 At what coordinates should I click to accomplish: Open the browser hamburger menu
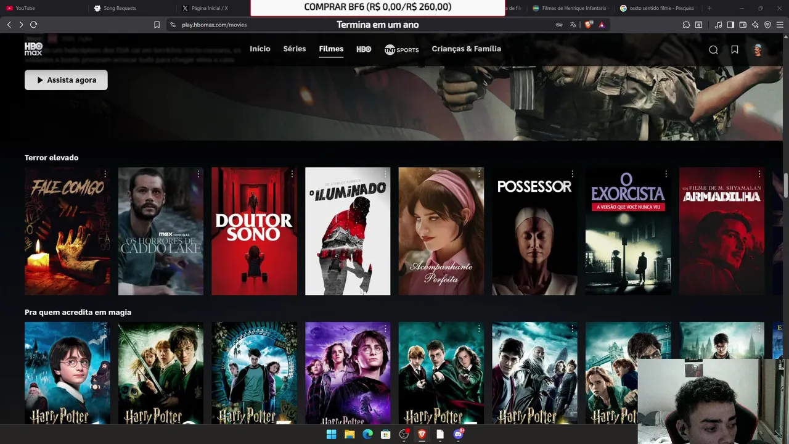[780, 25]
